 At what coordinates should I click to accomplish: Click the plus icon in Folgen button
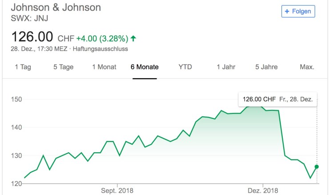[288, 11]
